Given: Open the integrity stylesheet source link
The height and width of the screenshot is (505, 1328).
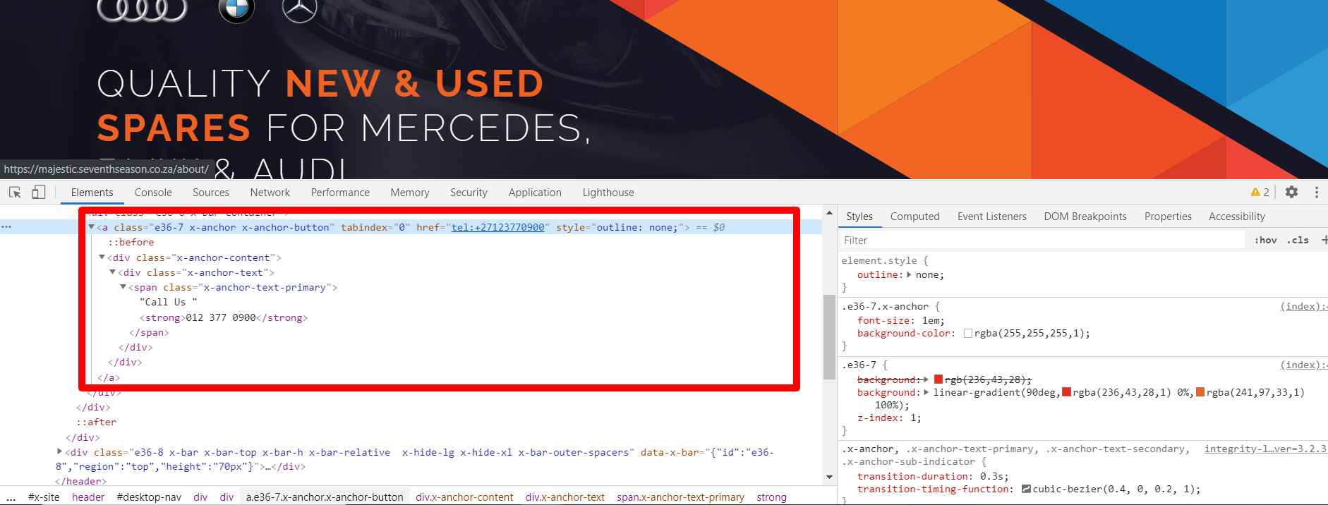Looking at the screenshot, I should [x=1265, y=449].
